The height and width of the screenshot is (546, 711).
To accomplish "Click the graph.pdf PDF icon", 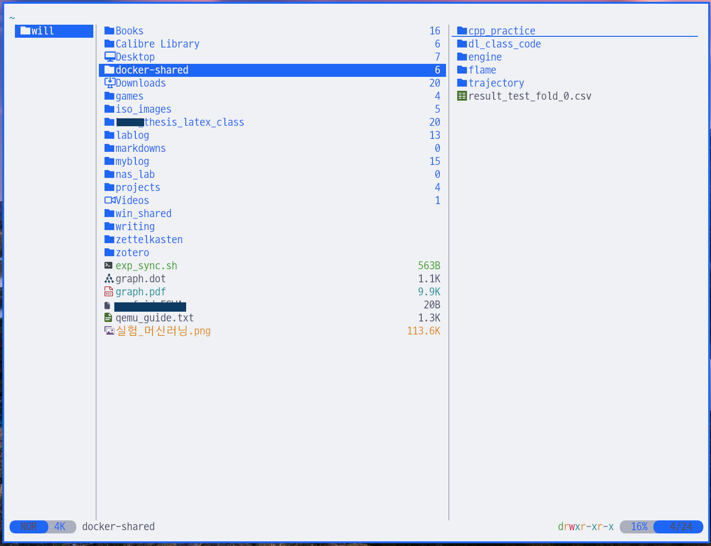I will point(109,292).
